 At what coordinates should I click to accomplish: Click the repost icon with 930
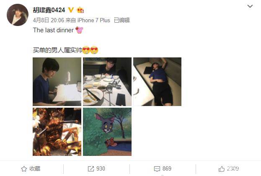pos(91,169)
